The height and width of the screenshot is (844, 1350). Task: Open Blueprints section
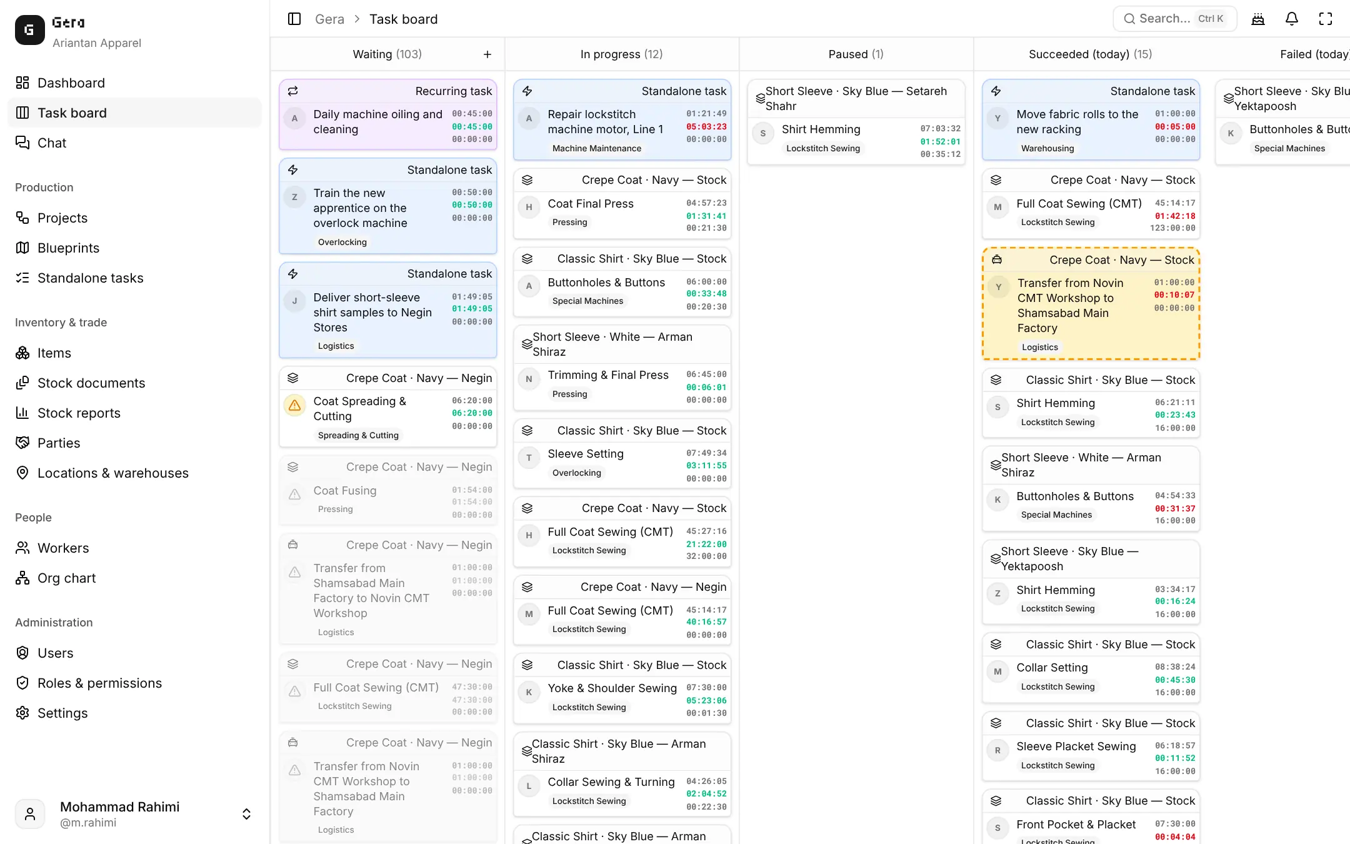[x=135, y=248]
